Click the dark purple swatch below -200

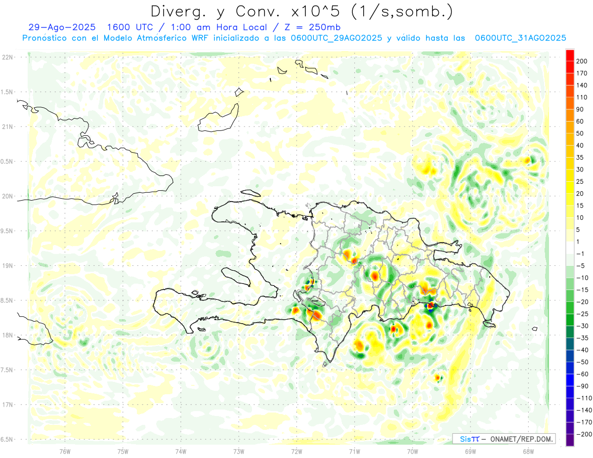click(x=570, y=441)
